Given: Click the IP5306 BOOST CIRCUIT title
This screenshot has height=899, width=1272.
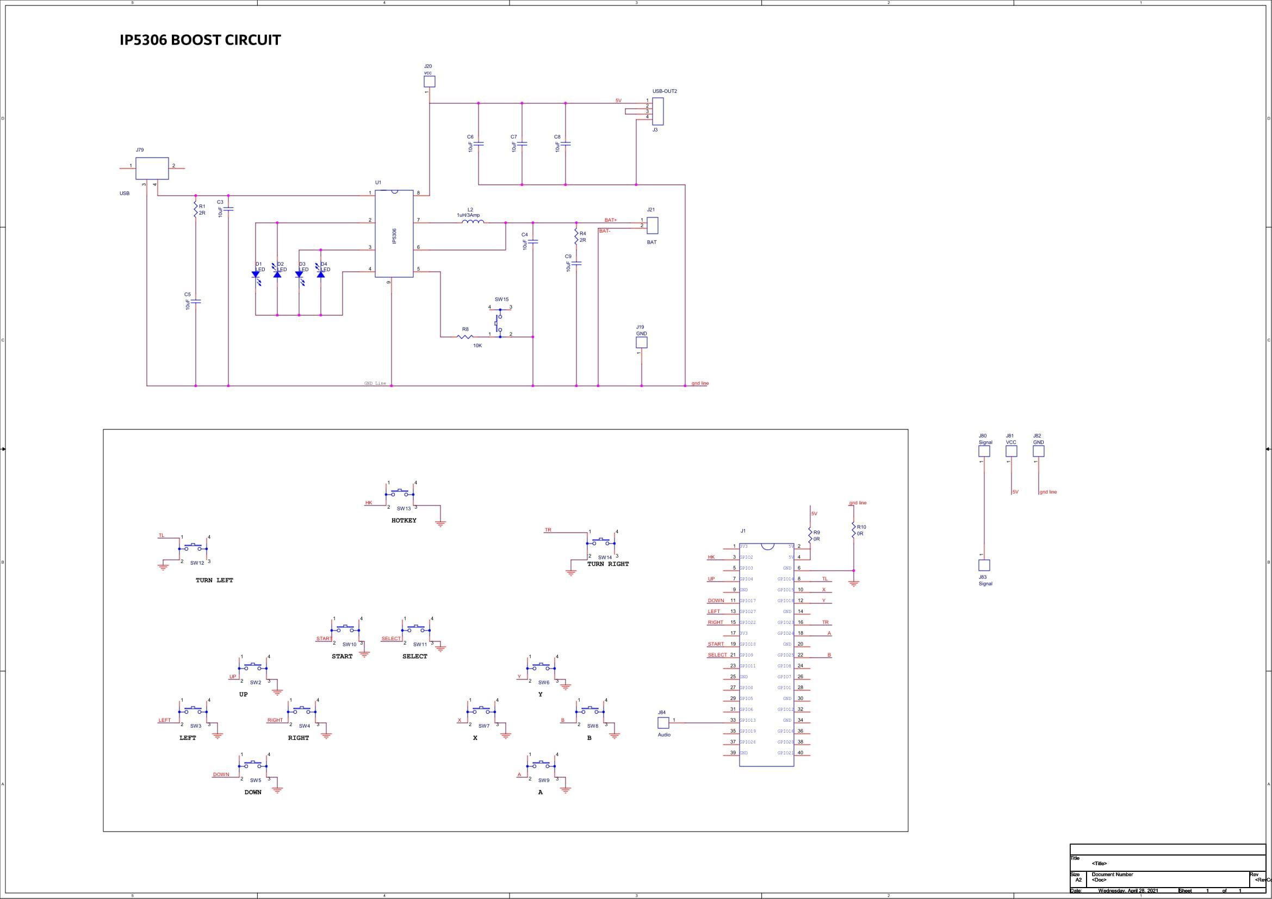Looking at the screenshot, I should coord(200,40).
